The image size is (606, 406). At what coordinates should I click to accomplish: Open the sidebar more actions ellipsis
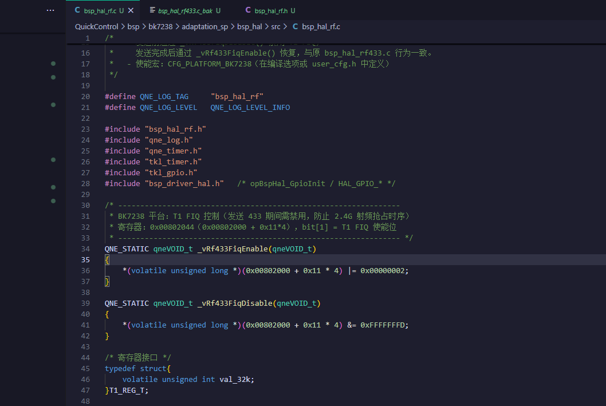tap(50, 10)
